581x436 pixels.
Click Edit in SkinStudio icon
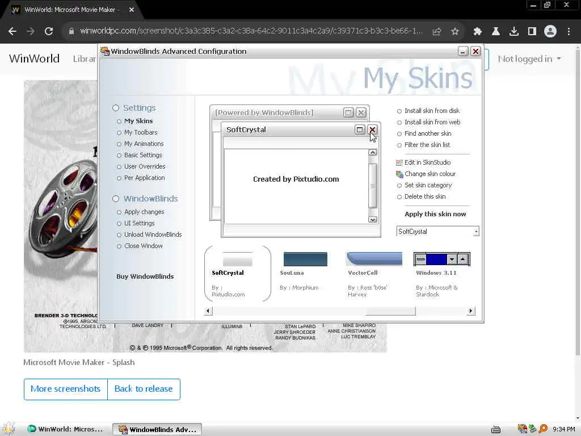(x=399, y=162)
